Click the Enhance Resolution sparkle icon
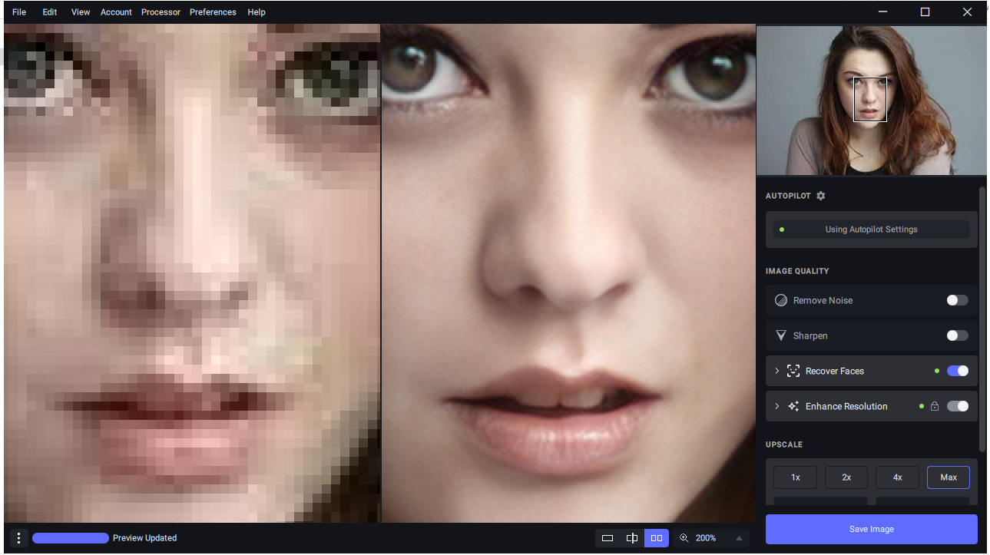990x555 pixels. (793, 406)
